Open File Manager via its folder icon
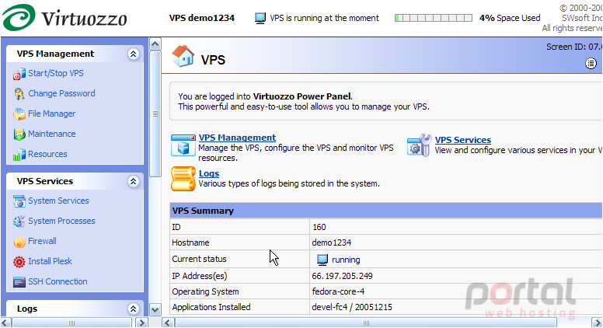 19,113
